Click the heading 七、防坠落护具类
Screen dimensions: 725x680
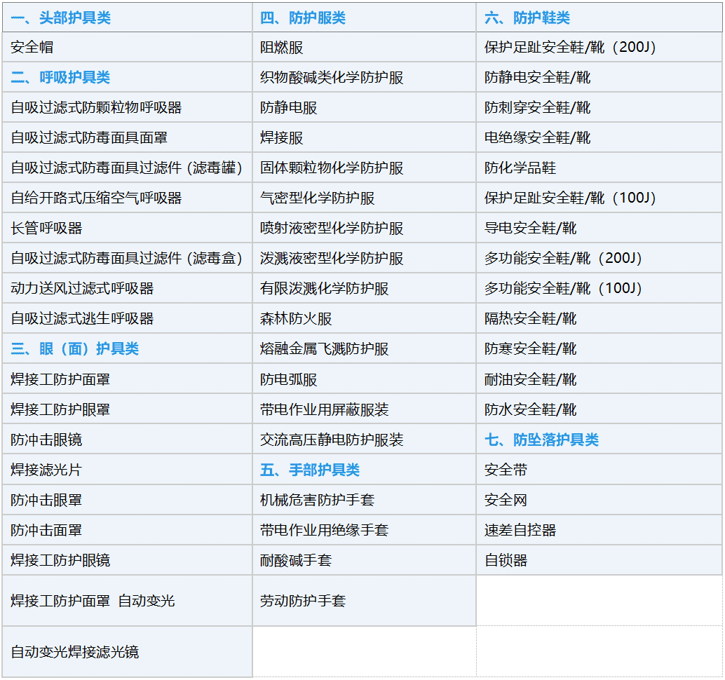(x=541, y=439)
